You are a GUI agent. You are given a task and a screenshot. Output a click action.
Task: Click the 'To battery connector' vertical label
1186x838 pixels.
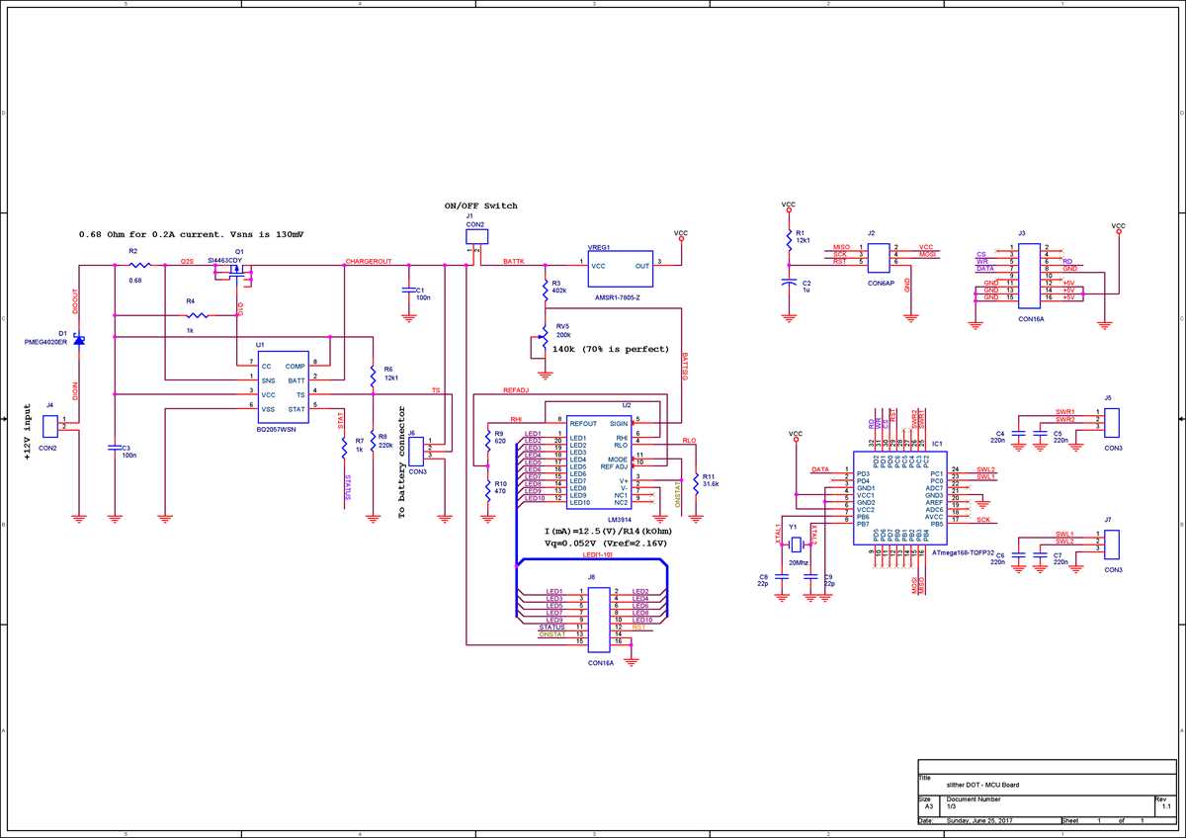(401, 462)
